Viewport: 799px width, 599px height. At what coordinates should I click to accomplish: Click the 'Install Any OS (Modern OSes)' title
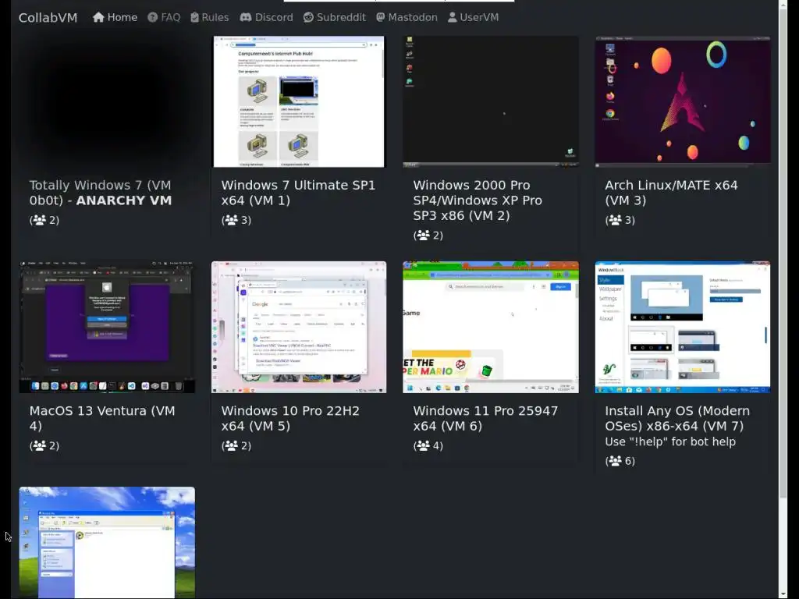(x=677, y=418)
